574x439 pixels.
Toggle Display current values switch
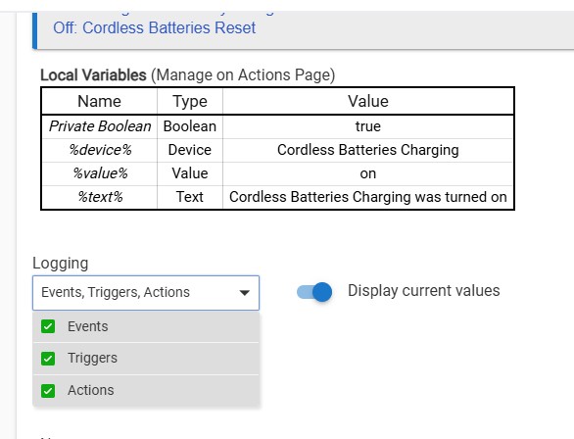(x=314, y=292)
